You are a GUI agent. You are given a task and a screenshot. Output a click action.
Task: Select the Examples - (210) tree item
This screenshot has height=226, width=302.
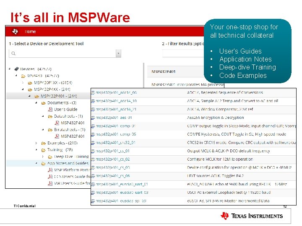pos(62,143)
